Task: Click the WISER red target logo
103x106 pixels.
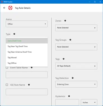Action: [10, 8]
